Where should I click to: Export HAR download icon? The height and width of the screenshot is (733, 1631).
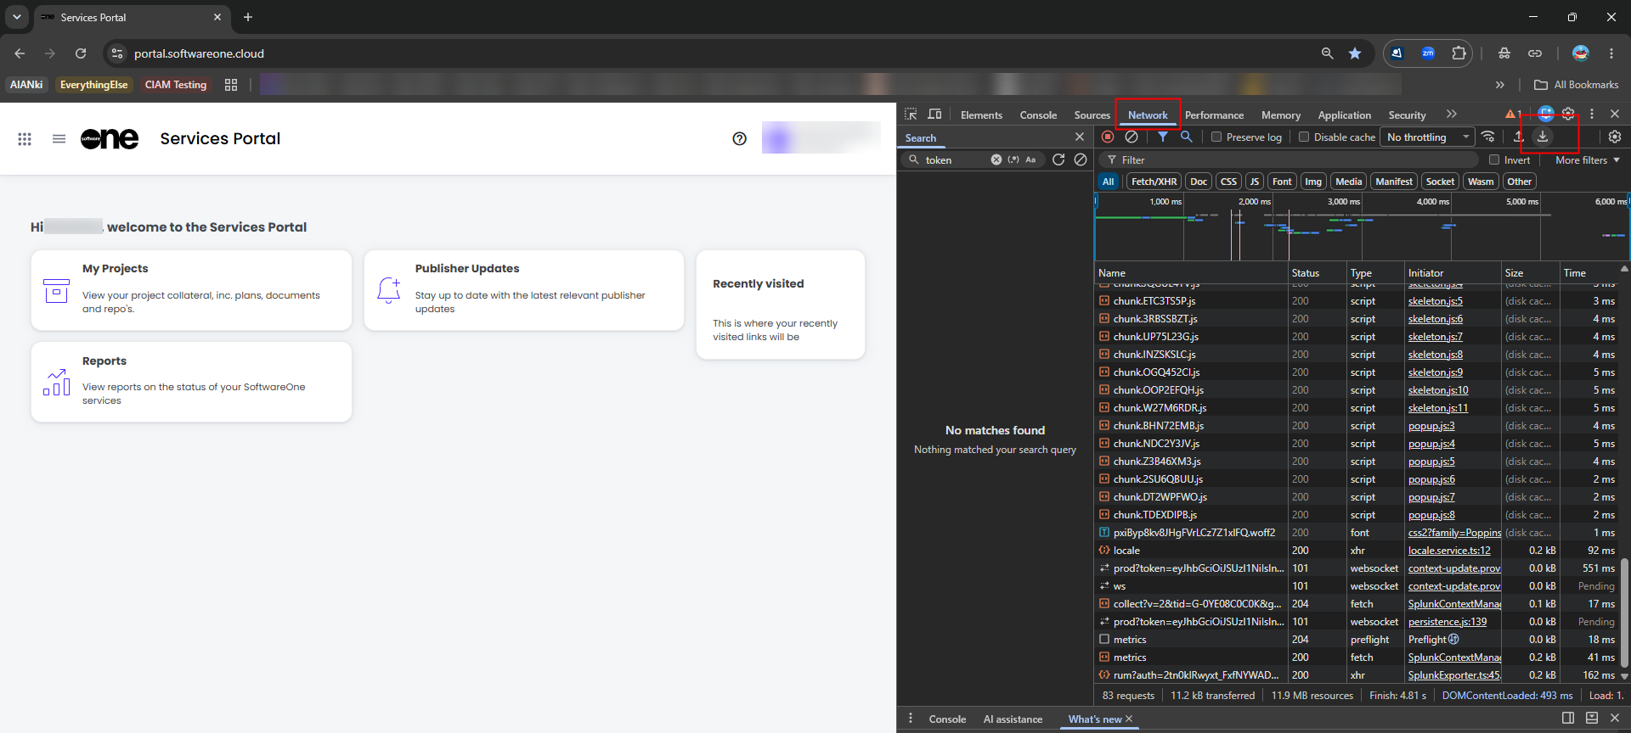coord(1543,137)
